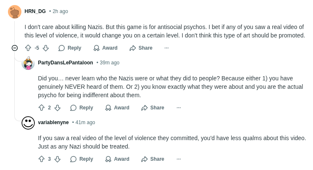Screen dimensions: 313x170
Task: Downvote variablenyne's comment
Action: tap(57, 159)
